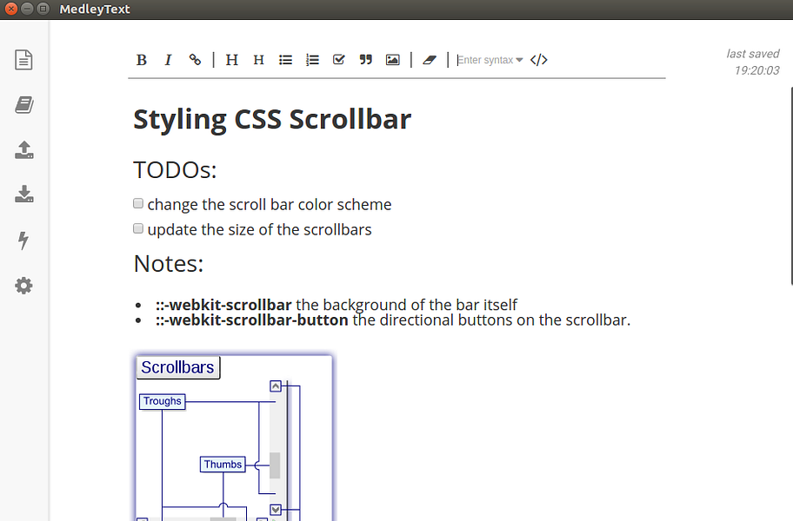Check 'change the scroll bar color scheme'
The width and height of the screenshot is (793, 521).
pyautogui.click(x=138, y=203)
